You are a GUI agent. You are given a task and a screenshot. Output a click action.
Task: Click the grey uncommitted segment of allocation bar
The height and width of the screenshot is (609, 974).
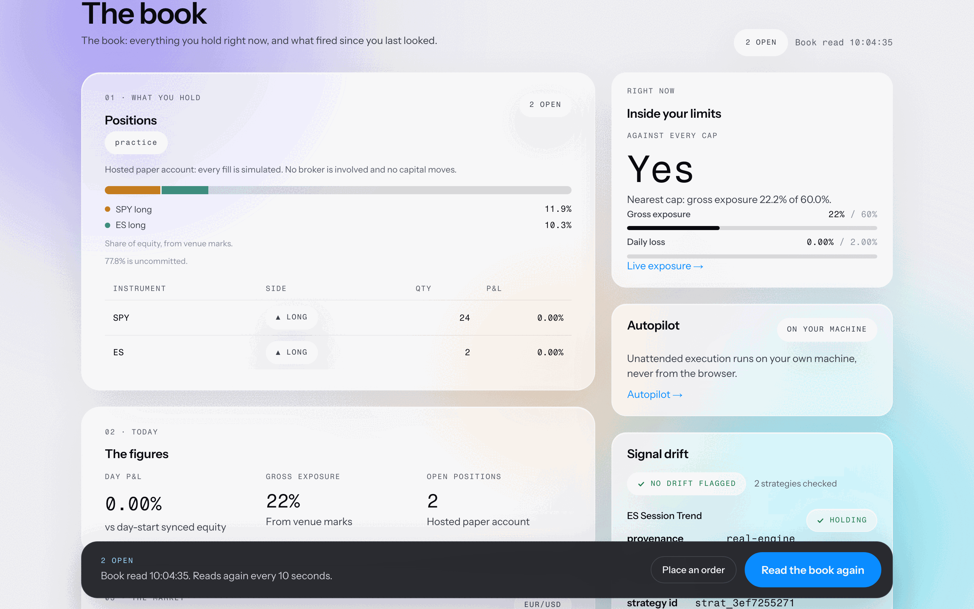pos(390,190)
